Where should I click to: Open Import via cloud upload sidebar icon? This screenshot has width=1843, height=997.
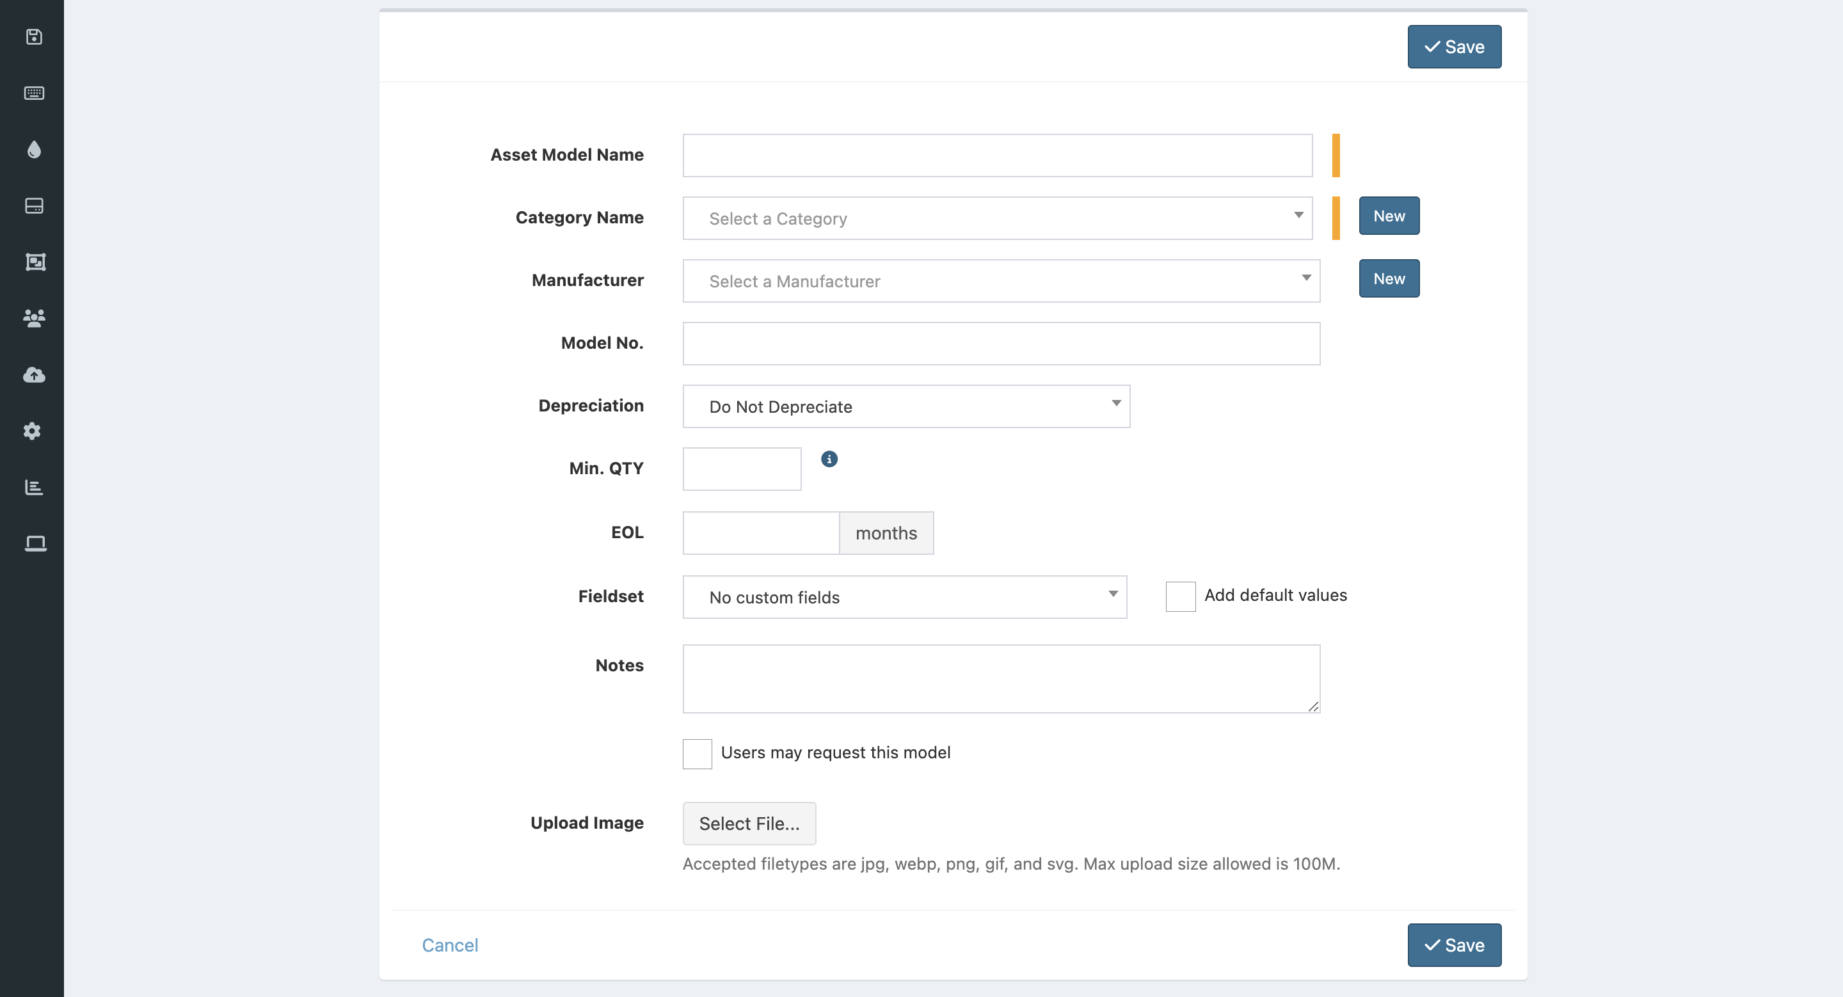(x=34, y=375)
